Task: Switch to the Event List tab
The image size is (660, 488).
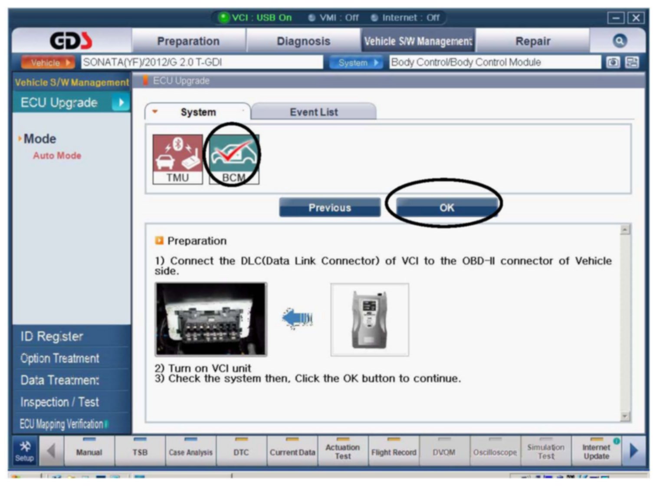Action: coord(313,112)
